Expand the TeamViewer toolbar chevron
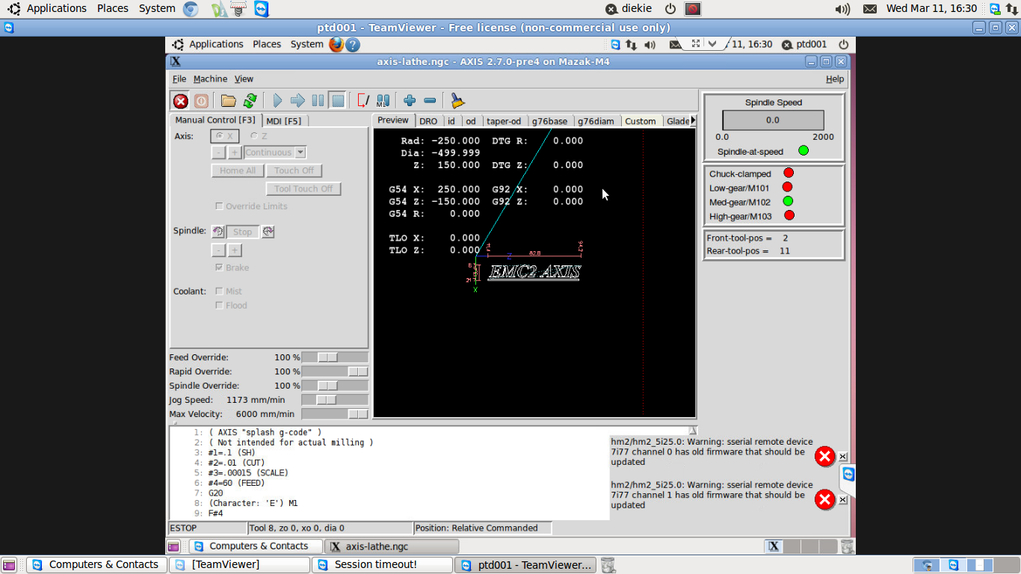1021x574 pixels. pyautogui.click(x=712, y=43)
